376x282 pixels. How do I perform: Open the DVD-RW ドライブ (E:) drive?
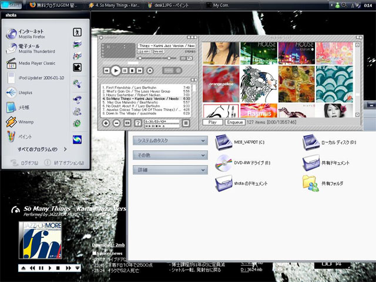243,163
